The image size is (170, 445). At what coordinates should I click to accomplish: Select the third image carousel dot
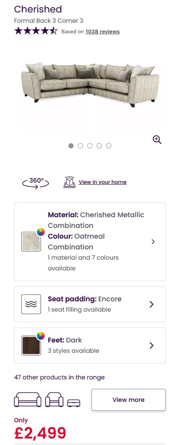(90, 146)
